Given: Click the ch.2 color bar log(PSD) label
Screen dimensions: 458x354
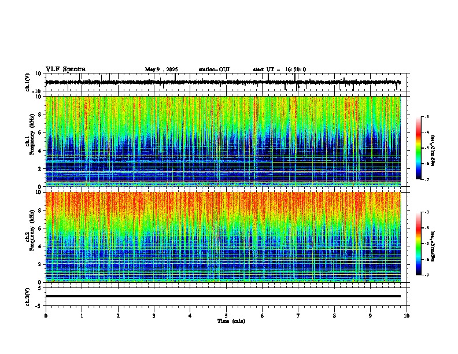Looking at the screenshot, I should pos(433,246).
